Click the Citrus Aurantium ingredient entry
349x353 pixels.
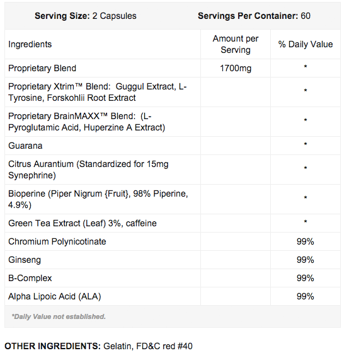click(x=88, y=170)
